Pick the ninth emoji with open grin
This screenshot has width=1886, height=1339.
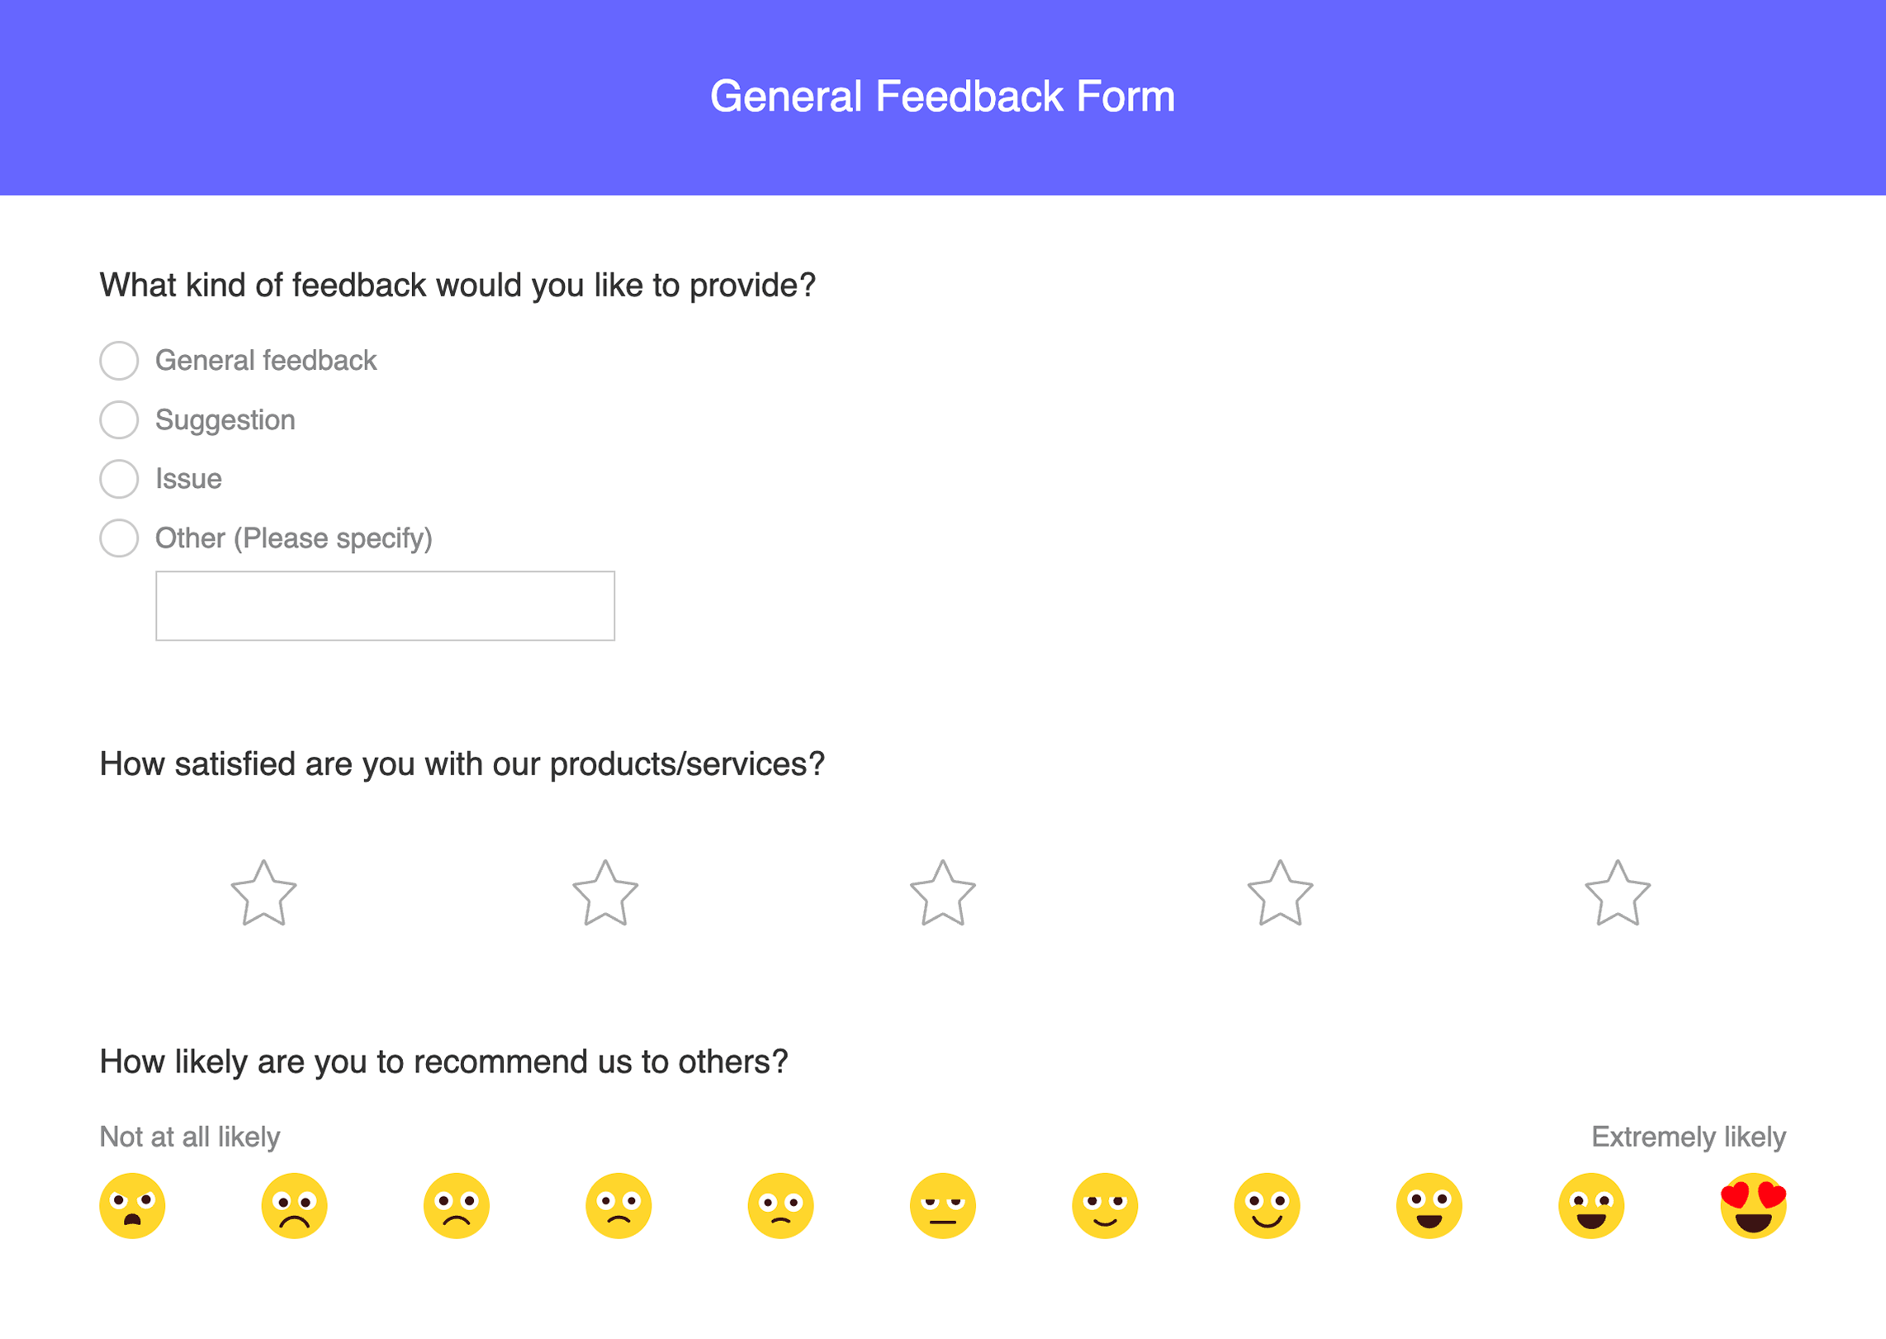[x=1429, y=1205]
